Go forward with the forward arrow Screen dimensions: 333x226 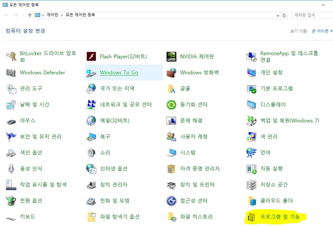click(x=15, y=15)
